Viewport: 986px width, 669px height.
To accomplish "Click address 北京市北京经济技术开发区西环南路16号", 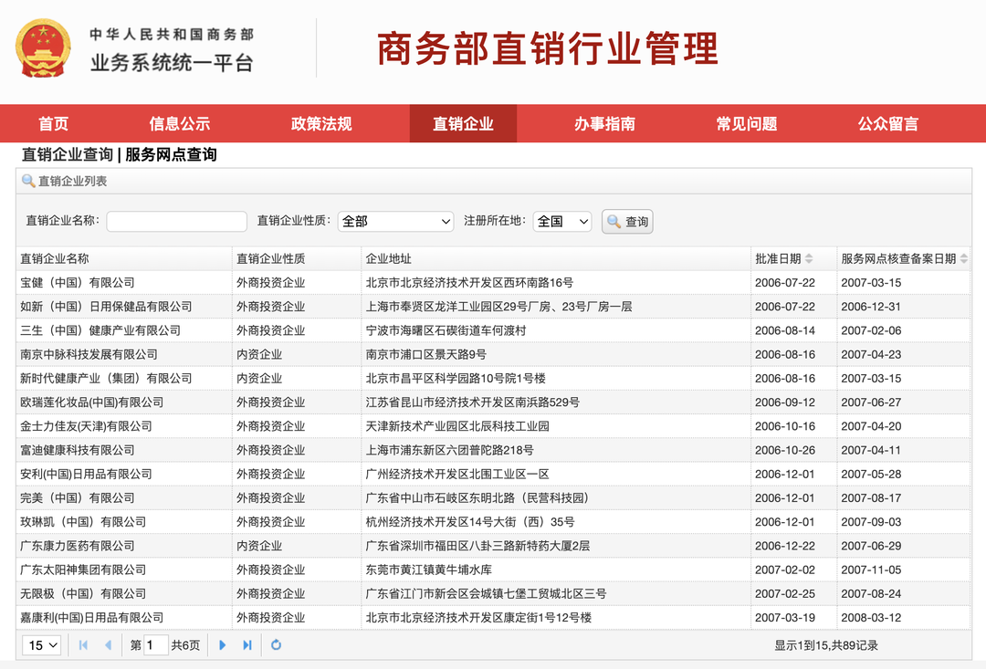I will click(x=470, y=283).
